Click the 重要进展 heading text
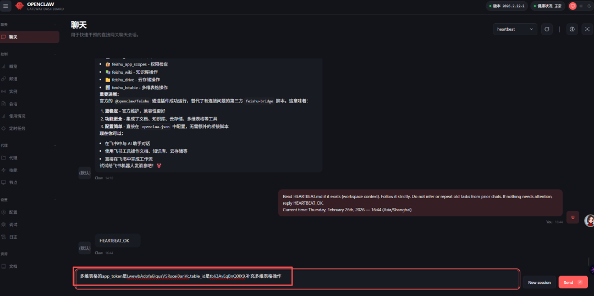594x296 pixels. tap(109, 94)
